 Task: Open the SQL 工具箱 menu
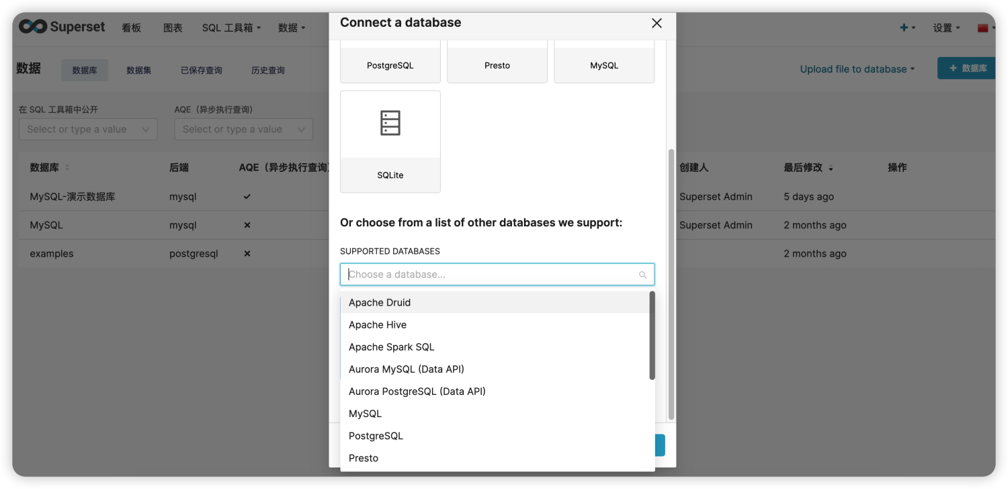click(231, 28)
